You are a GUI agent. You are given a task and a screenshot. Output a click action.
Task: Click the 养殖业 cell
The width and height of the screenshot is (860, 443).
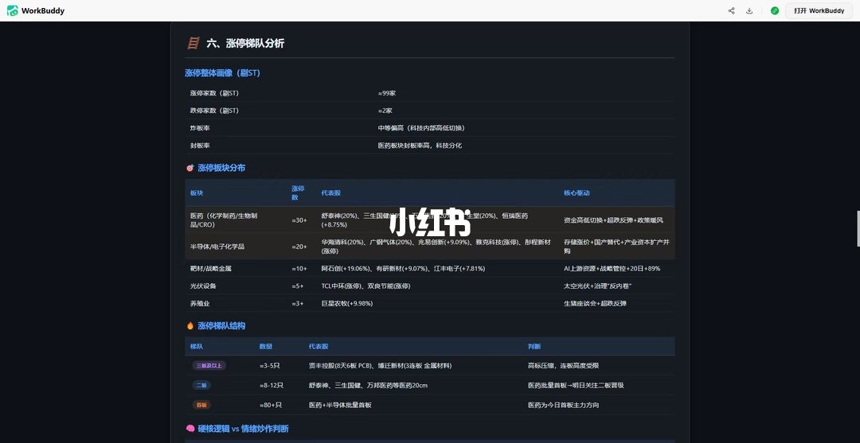coord(200,303)
